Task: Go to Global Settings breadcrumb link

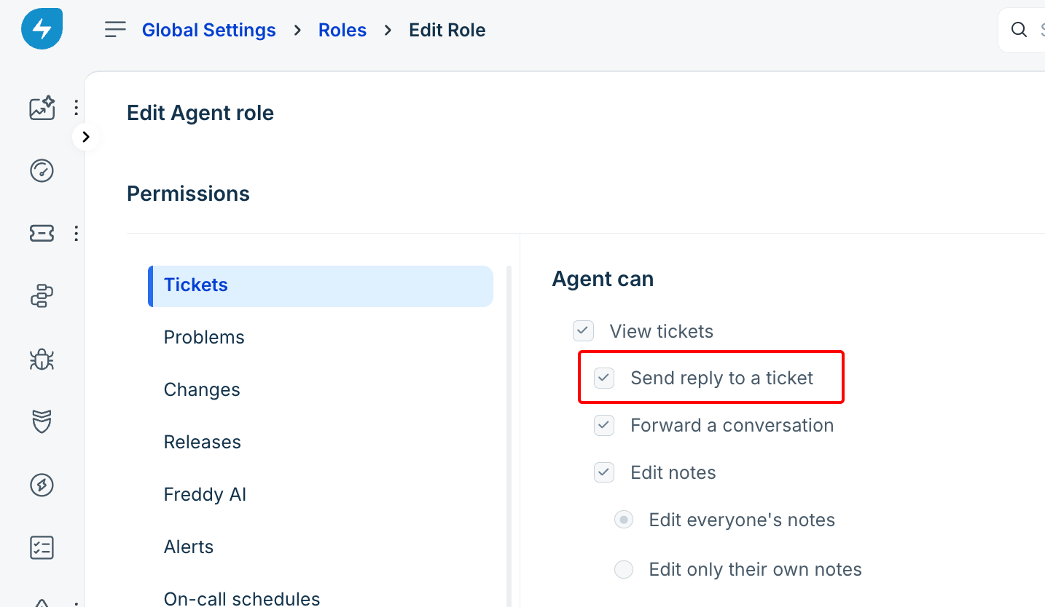Action: click(209, 30)
